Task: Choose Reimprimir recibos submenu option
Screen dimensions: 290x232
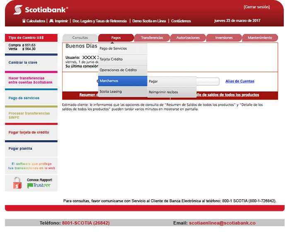Action: point(171,92)
